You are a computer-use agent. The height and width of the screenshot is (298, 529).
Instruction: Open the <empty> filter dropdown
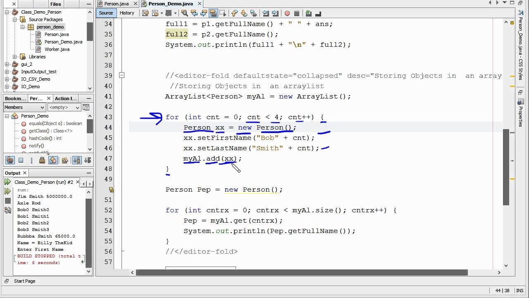(64, 107)
